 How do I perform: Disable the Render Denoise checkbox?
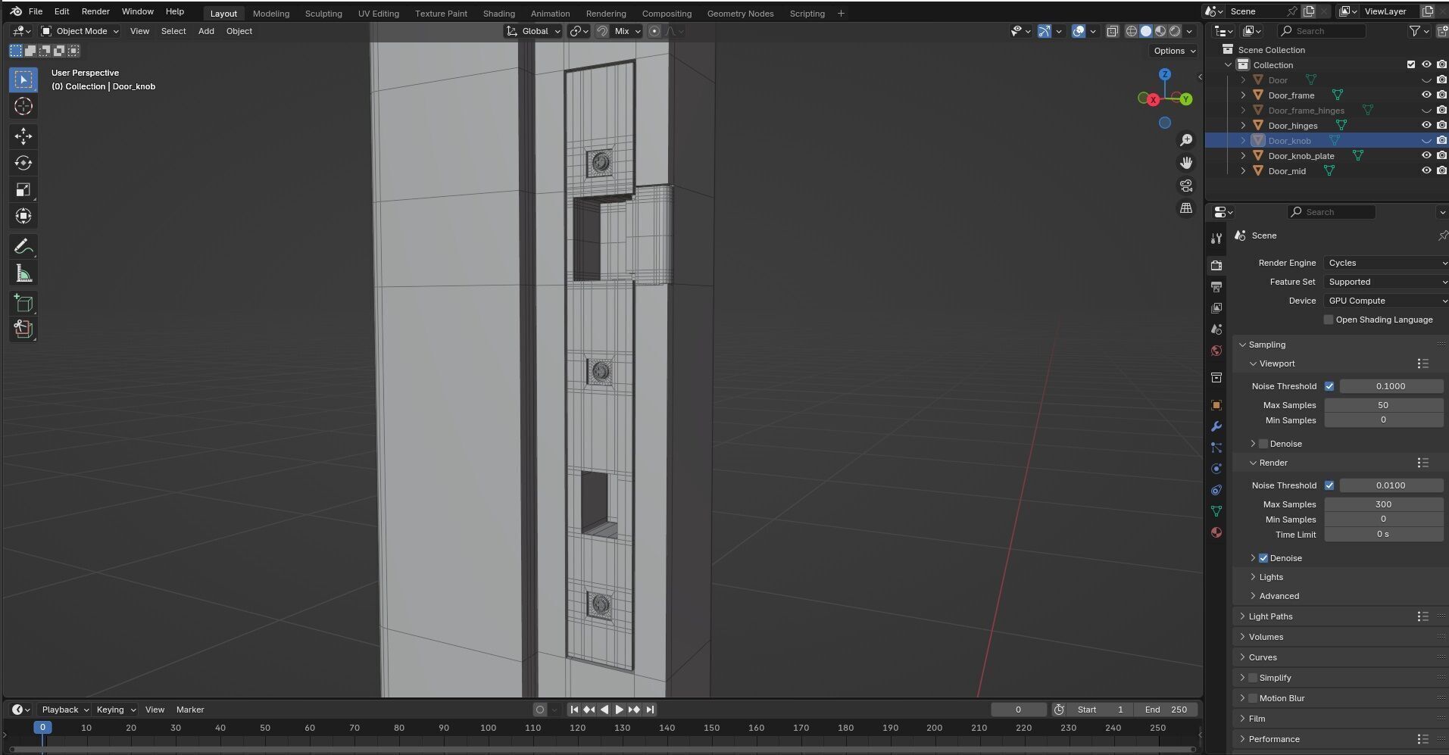click(x=1263, y=558)
